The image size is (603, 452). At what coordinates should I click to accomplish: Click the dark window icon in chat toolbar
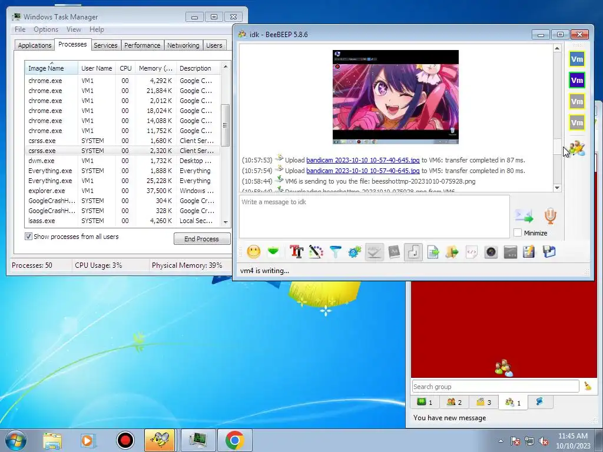pyautogui.click(x=511, y=252)
